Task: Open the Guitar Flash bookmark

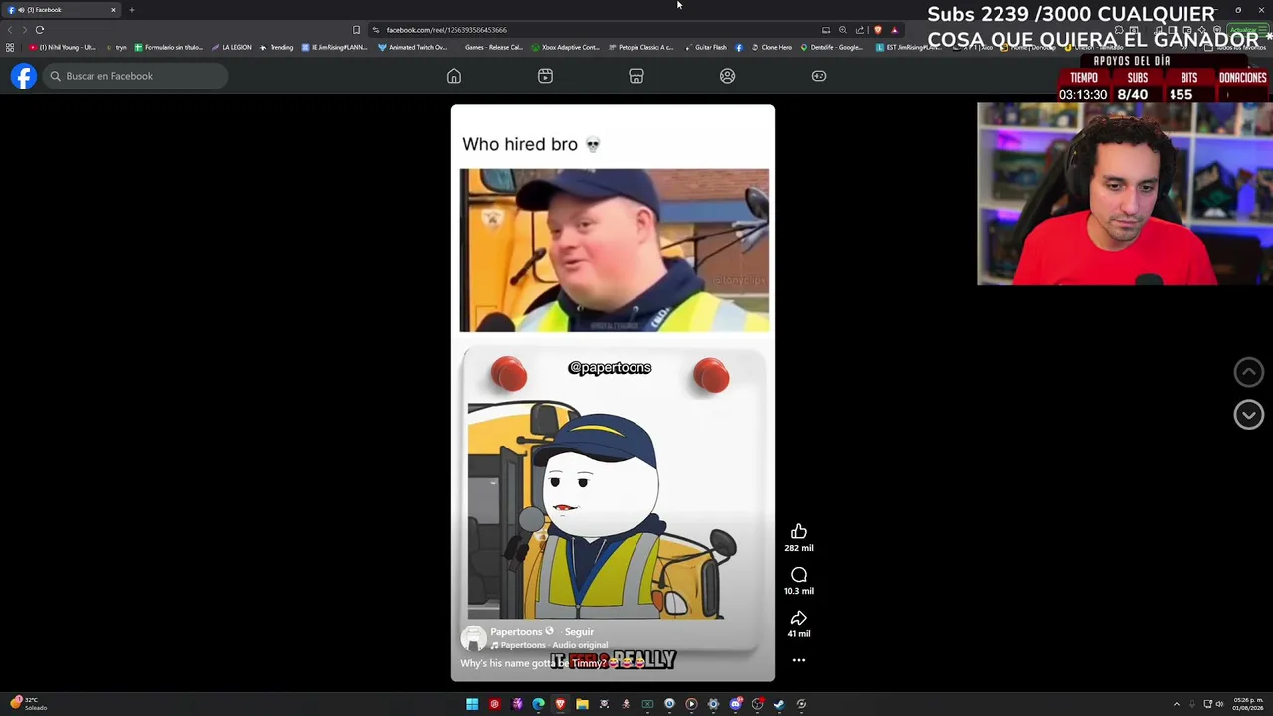Action: [706, 47]
